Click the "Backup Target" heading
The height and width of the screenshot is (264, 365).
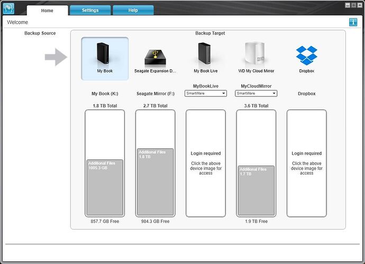pos(210,33)
